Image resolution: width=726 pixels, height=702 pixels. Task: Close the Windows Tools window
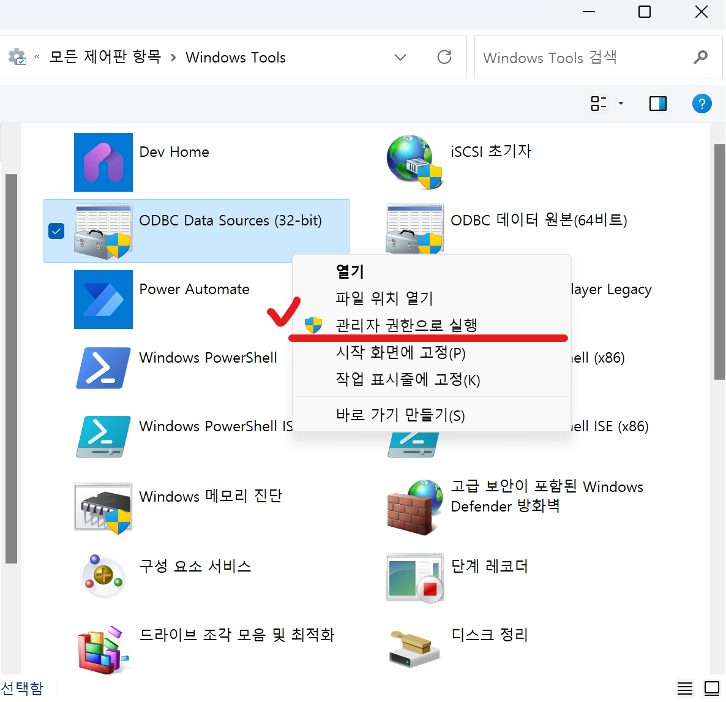click(x=702, y=12)
